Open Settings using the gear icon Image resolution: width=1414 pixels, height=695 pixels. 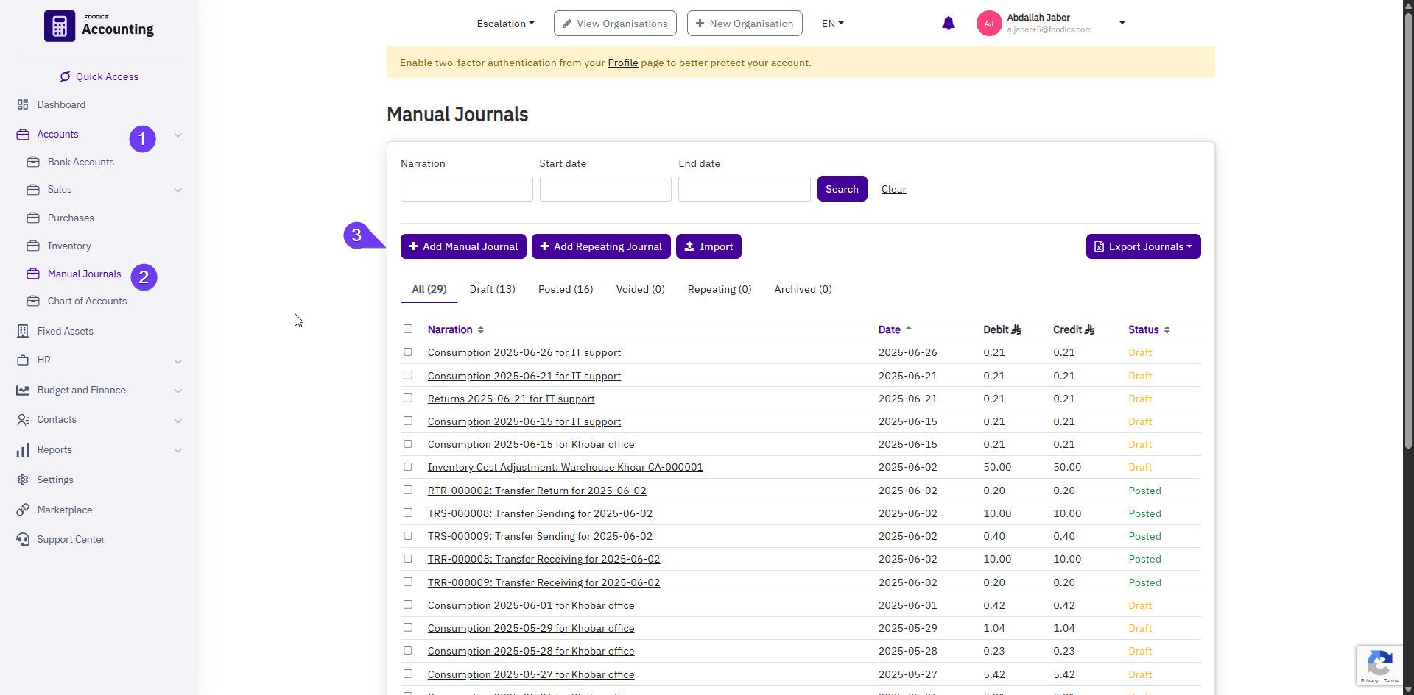[23, 480]
